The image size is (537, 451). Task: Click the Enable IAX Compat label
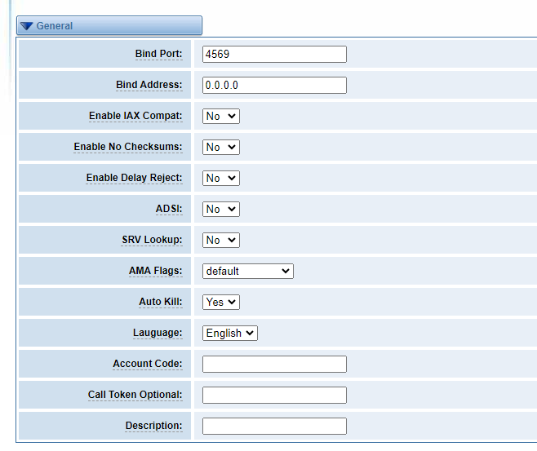click(x=135, y=116)
